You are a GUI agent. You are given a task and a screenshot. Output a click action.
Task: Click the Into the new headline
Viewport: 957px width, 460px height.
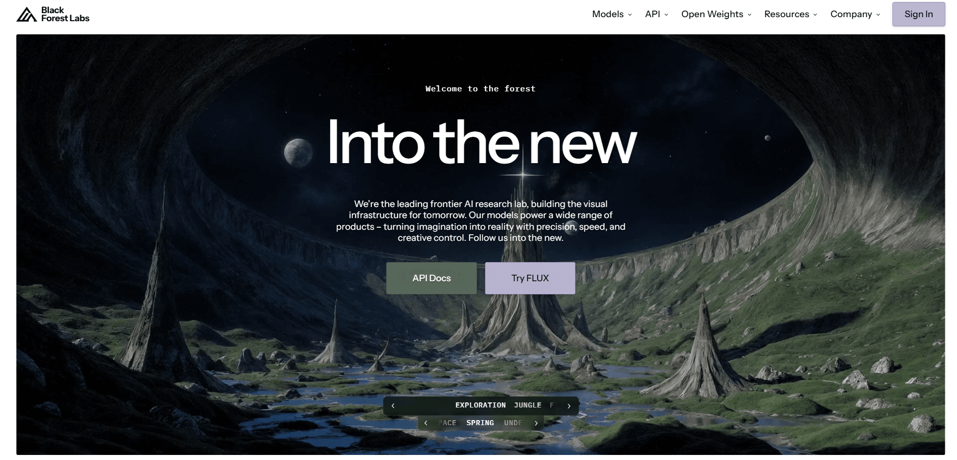482,142
